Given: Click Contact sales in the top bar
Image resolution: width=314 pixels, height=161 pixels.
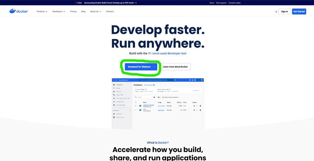Looking at the screenshot, I should click(x=234, y=3).
